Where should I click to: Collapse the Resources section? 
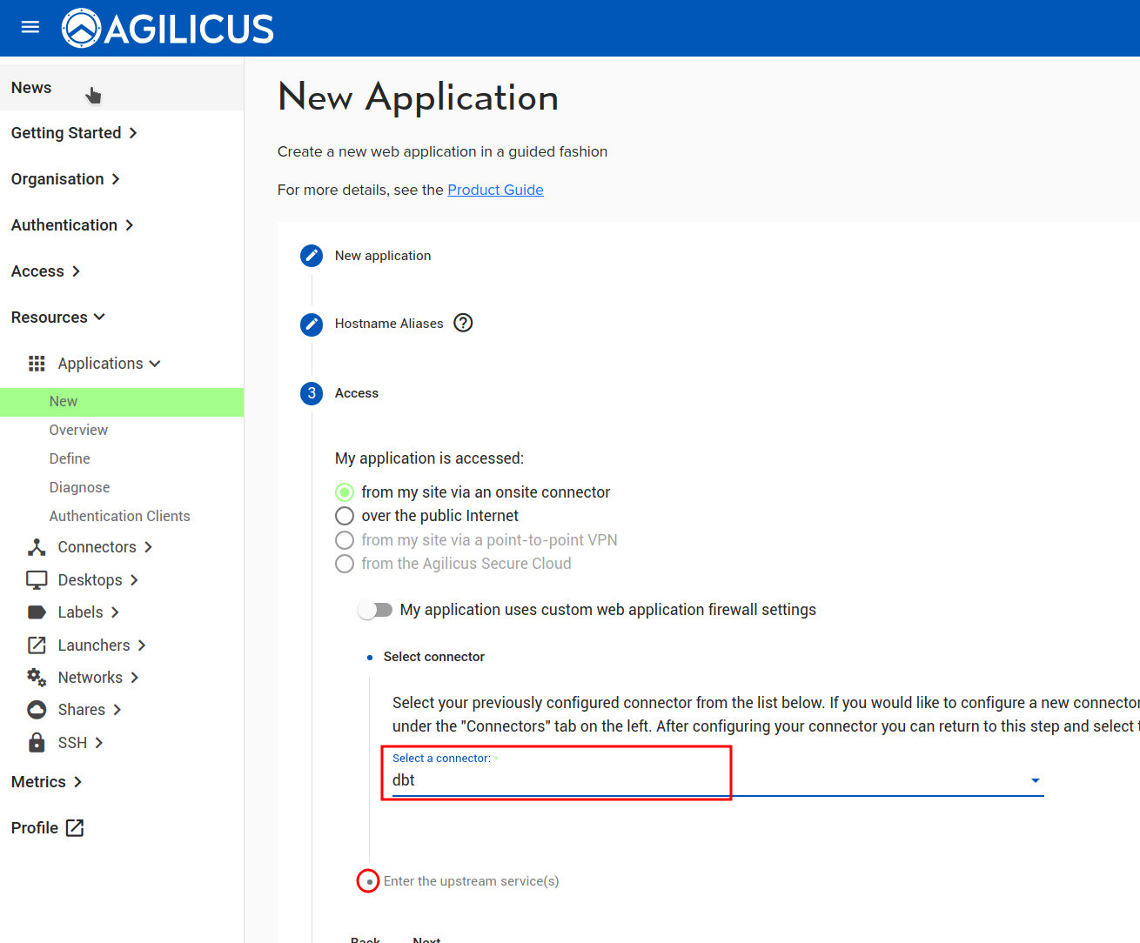coord(57,318)
